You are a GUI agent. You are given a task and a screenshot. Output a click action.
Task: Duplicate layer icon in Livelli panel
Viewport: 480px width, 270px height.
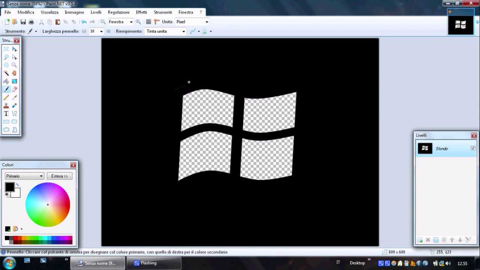[x=436, y=240]
